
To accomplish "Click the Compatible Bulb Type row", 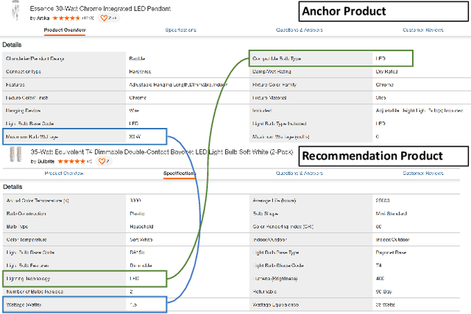I will (x=330, y=58).
